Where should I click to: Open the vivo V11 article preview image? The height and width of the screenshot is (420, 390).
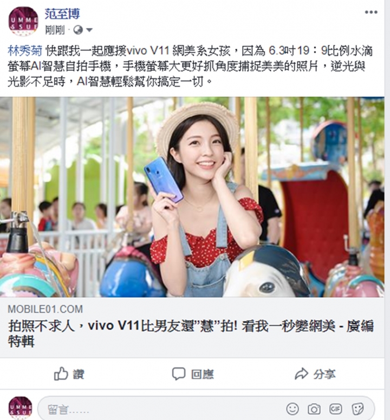point(192,197)
